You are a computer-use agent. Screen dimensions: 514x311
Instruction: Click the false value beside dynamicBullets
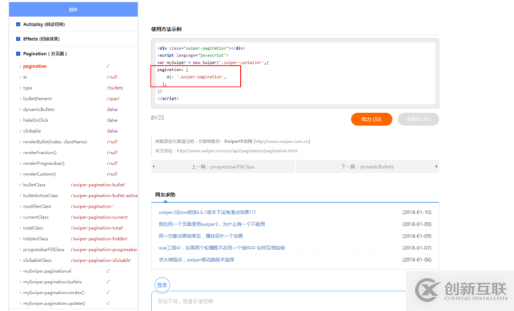point(112,110)
